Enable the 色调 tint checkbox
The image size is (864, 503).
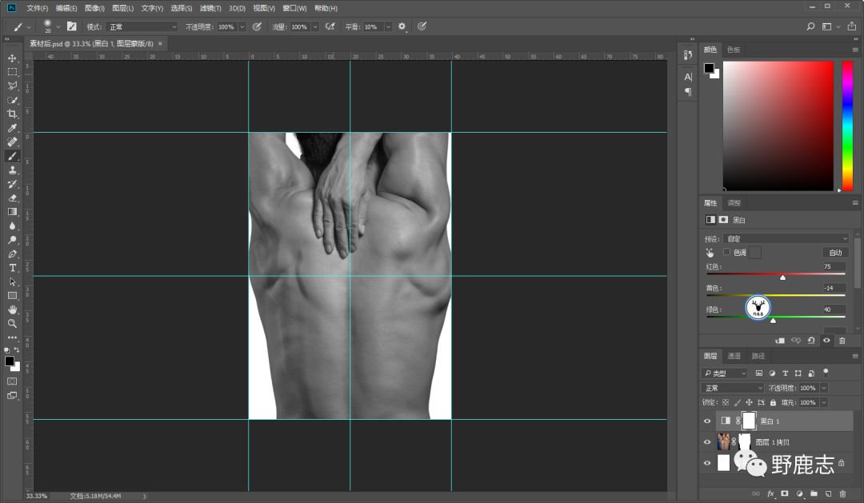tap(726, 252)
